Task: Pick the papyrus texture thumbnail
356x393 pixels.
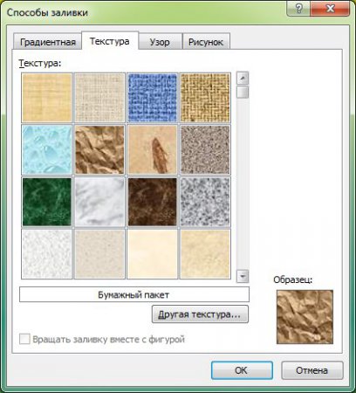Action: [46, 98]
